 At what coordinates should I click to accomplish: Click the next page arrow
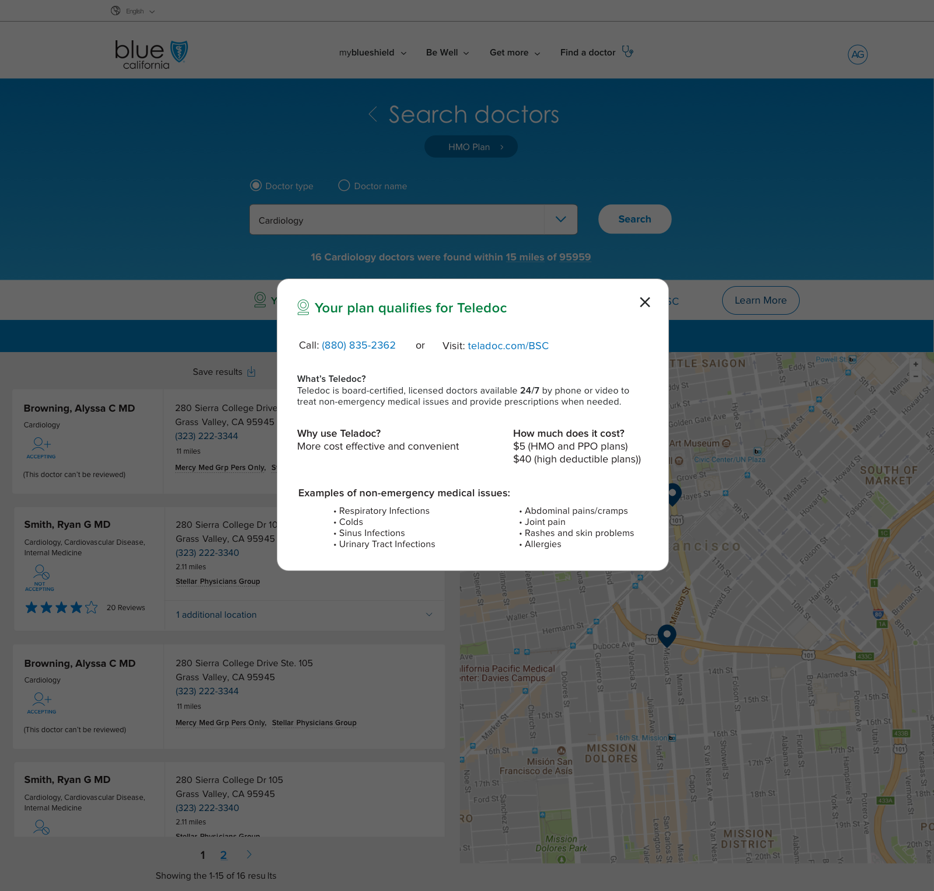click(249, 855)
